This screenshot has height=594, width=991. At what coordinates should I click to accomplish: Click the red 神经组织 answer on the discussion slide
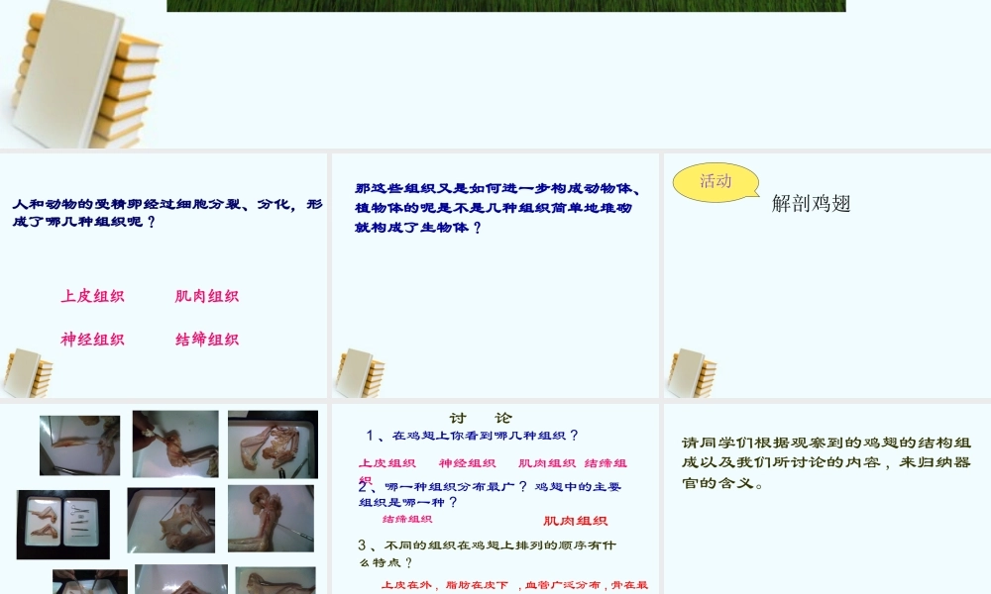coord(467,463)
